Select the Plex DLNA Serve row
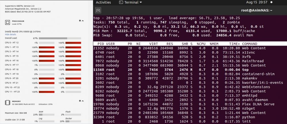The height and width of the screenshot is (124, 287). tap(190, 104)
